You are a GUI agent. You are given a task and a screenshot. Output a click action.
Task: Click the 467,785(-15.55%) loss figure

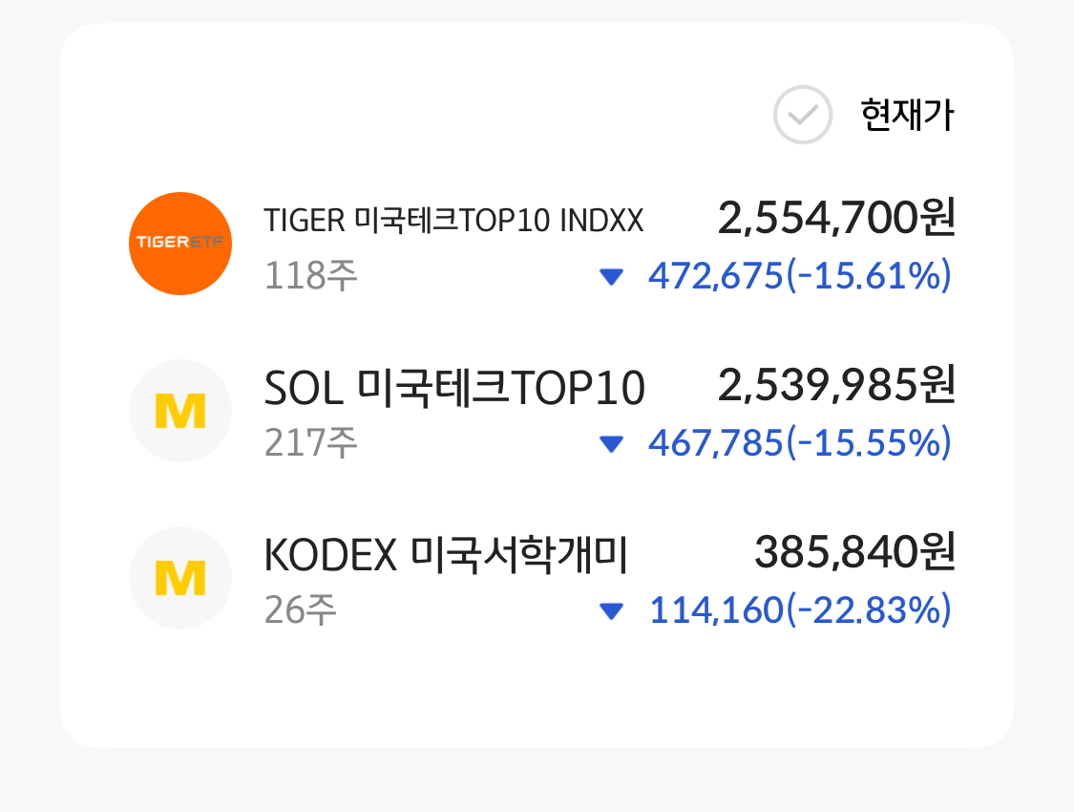[800, 442]
